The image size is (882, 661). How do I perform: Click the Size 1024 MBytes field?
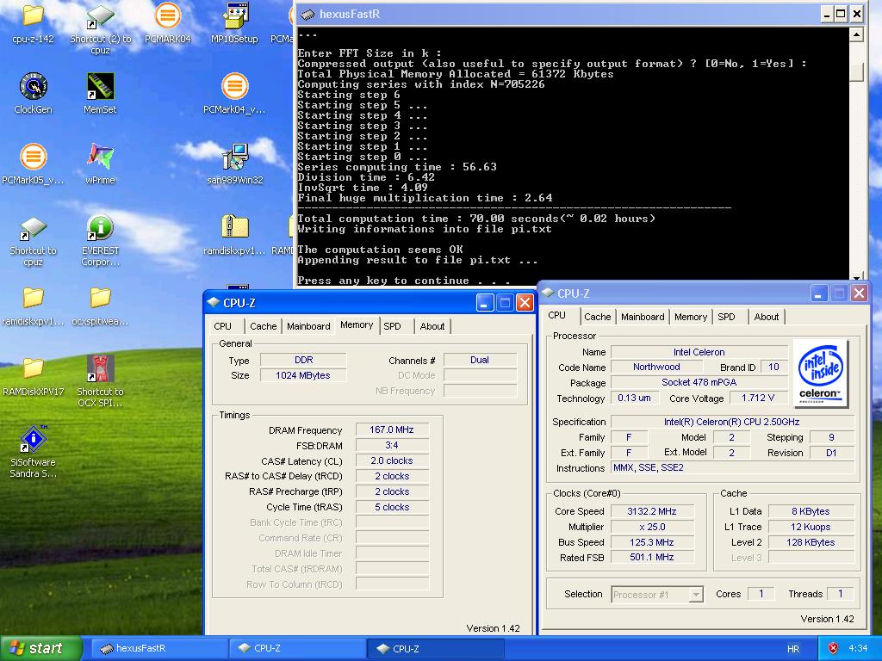coord(303,375)
